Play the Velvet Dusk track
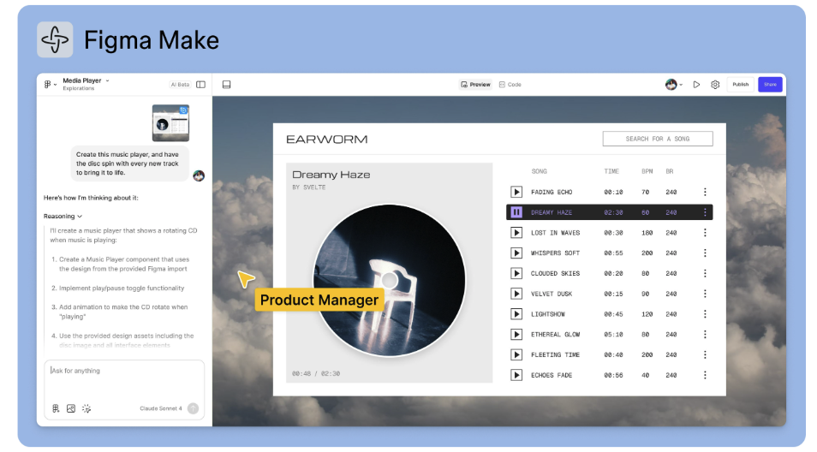The width and height of the screenshot is (817, 452). pyautogui.click(x=516, y=294)
